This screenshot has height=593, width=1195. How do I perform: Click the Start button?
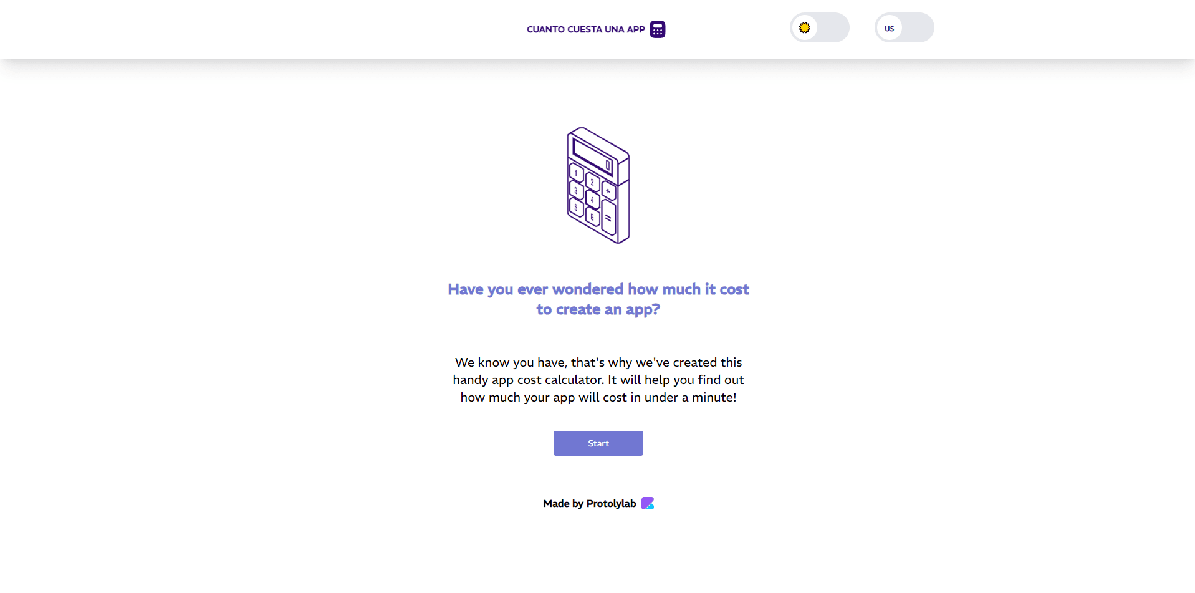598,443
